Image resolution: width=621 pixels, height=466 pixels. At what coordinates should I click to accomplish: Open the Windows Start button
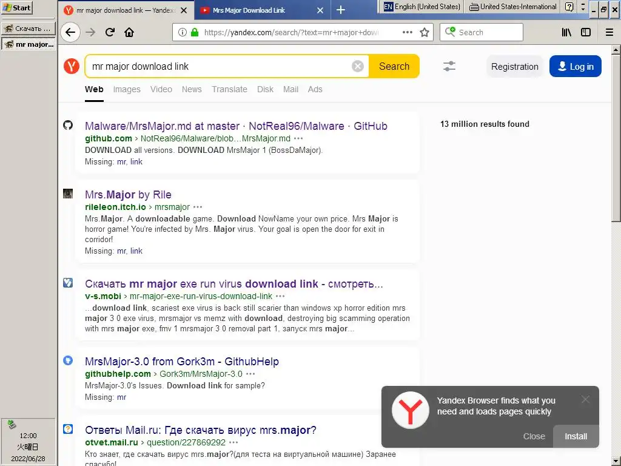pyautogui.click(x=16, y=7)
